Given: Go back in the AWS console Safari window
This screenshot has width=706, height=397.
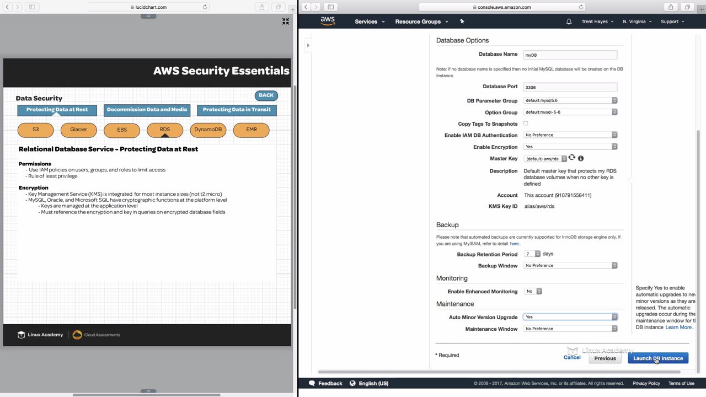Looking at the screenshot, I should point(306,7).
